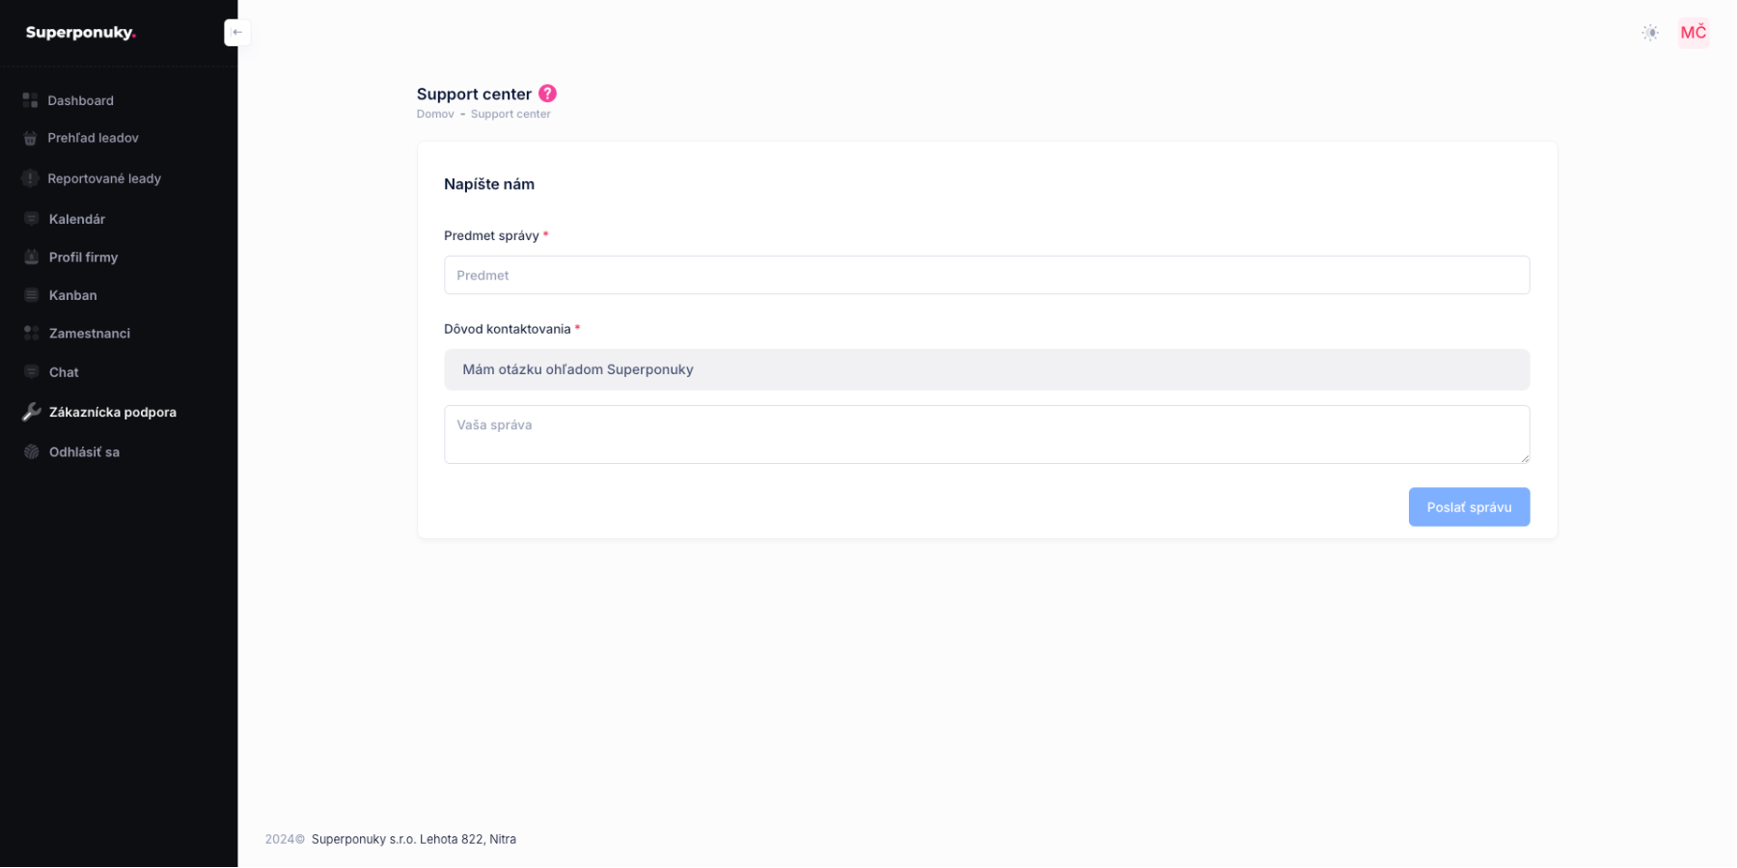Follow the Domov breadcrumb link

(435, 114)
